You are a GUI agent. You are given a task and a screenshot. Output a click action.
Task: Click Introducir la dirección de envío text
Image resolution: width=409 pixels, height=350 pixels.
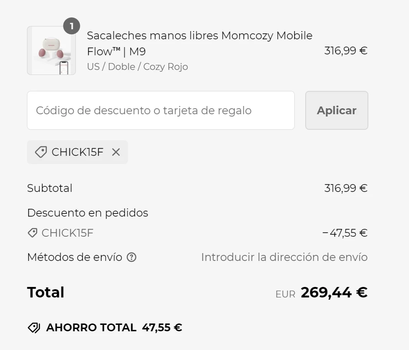click(x=284, y=257)
